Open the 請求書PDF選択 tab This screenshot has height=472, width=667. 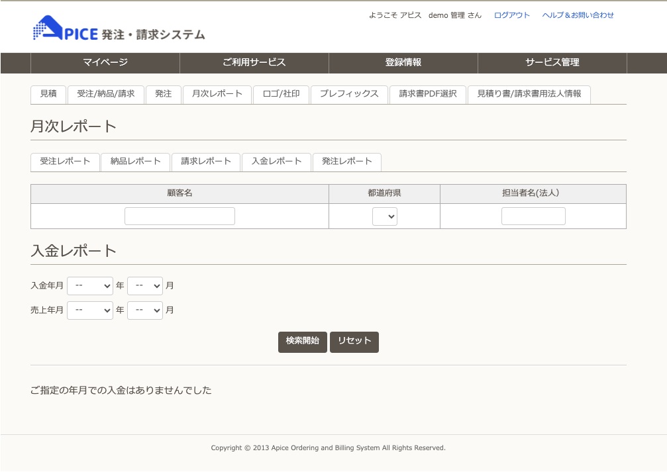[x=427, y=94]
